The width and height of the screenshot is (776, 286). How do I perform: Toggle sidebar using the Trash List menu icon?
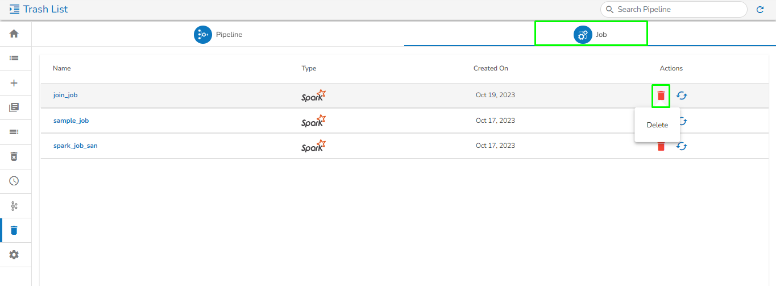pos(15,9)
